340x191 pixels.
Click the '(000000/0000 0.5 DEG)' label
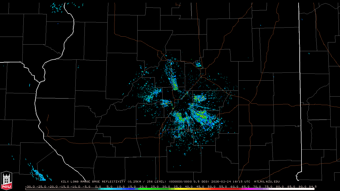tap(189, 182)
